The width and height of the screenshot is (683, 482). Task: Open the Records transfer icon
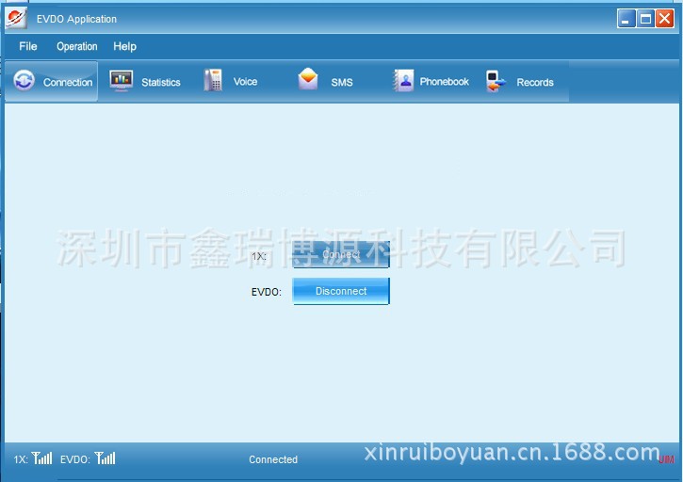pos(496,81)
